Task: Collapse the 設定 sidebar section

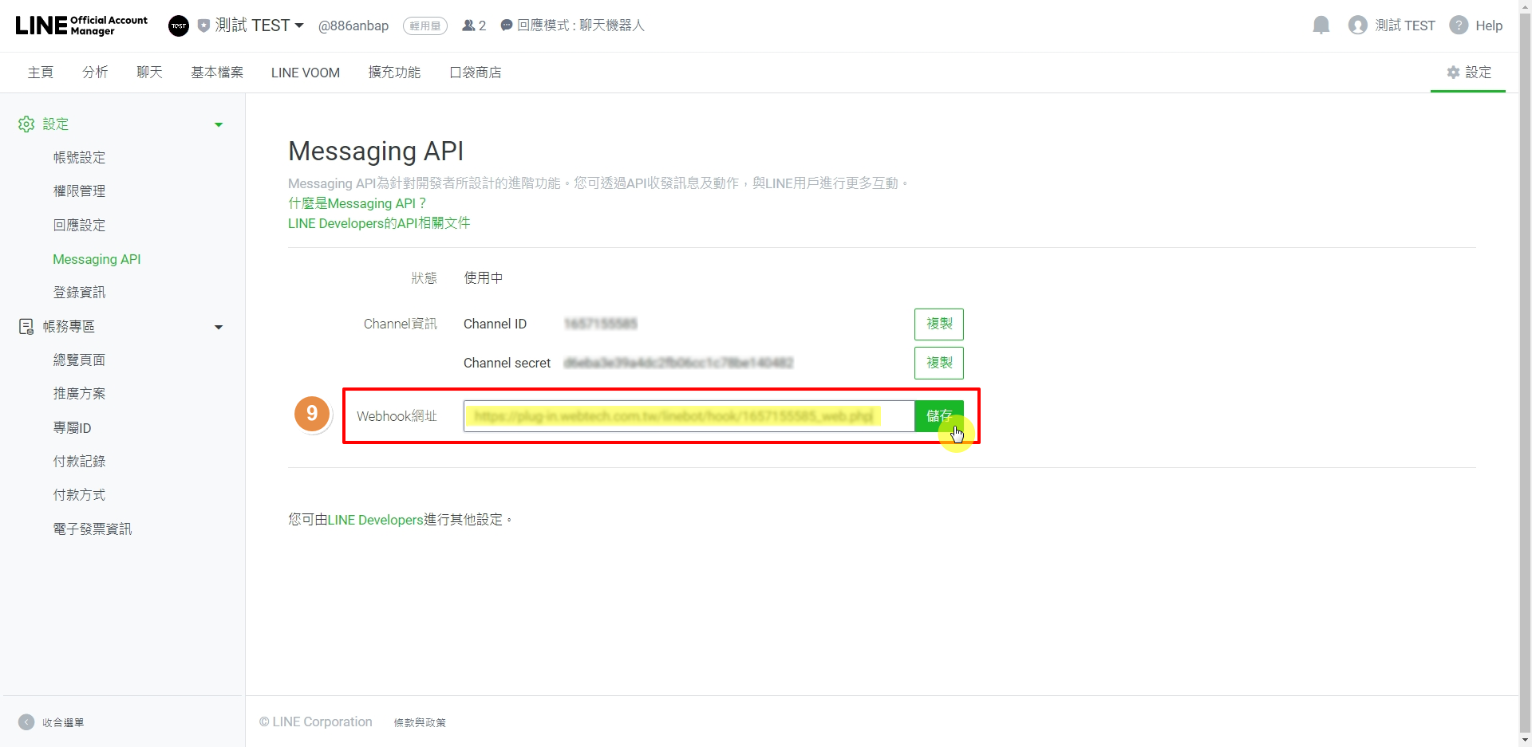Action: click(219, 124)
